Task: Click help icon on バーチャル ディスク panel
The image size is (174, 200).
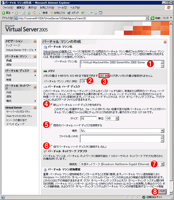Action: (35, 71)
